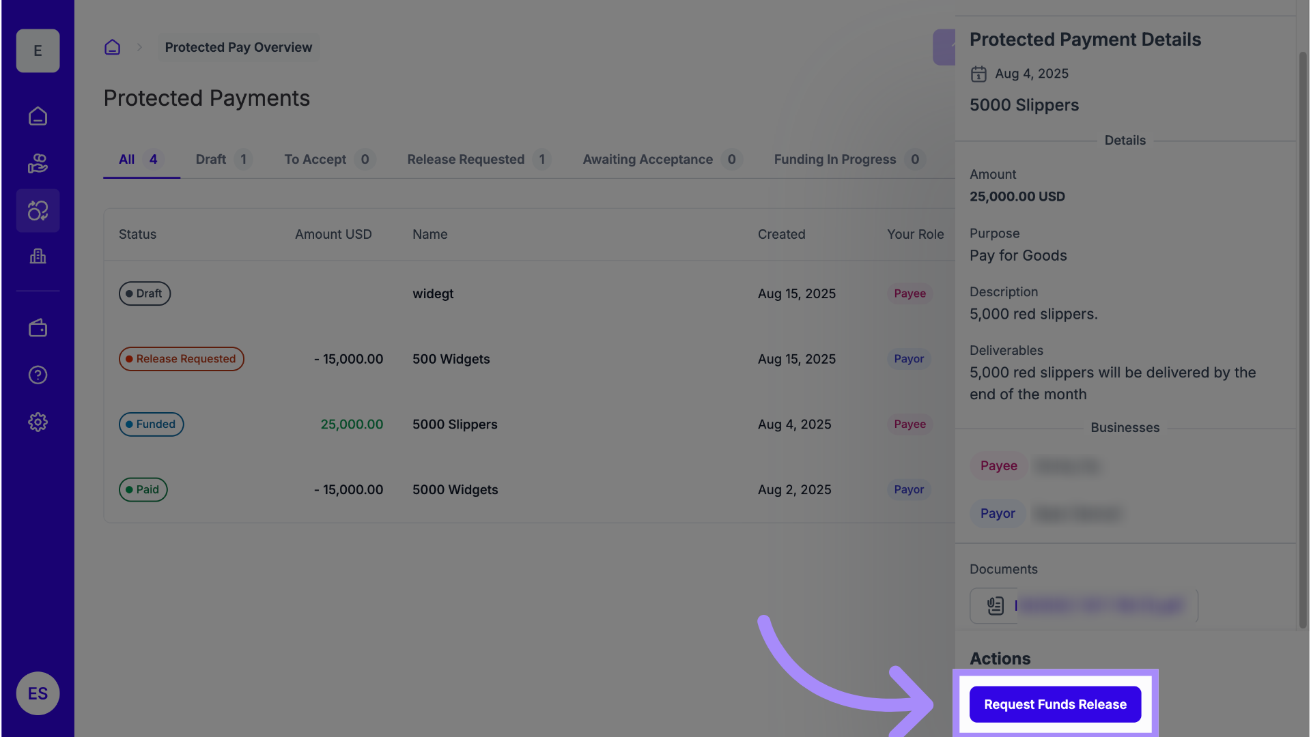Open the help question mark icon
This screenshot has height=737, width=1311.
(x=38, y=375)
